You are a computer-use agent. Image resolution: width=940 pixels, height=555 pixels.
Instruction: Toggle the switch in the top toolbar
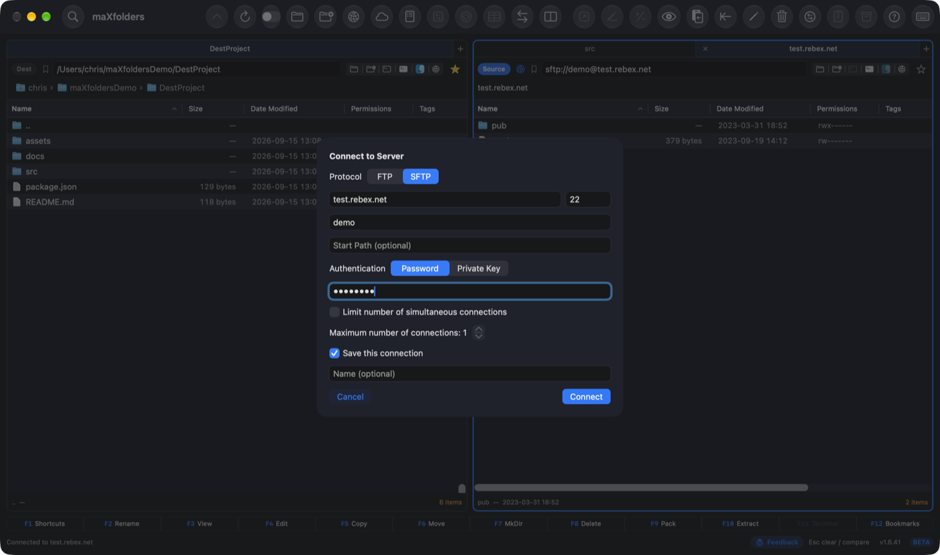click(271, 17)
